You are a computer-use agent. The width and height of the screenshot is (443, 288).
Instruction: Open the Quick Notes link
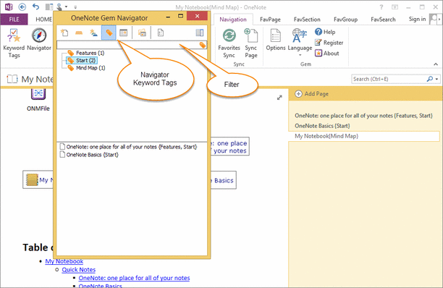pos(79,270)
